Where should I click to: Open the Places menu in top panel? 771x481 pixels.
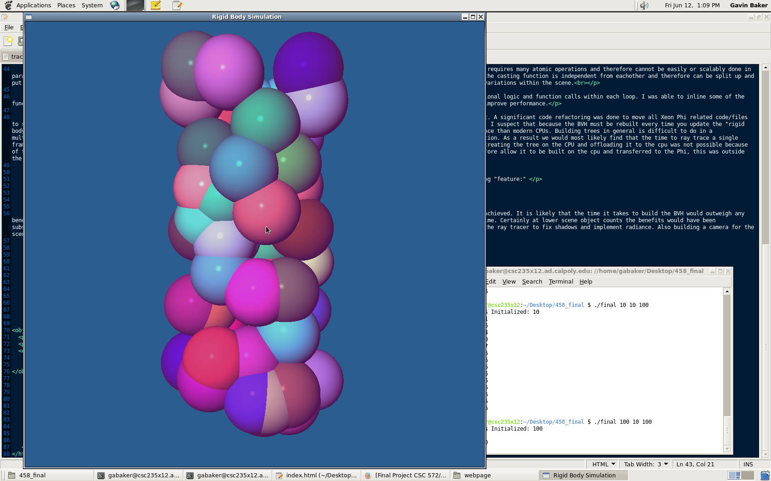coord(66,5)
